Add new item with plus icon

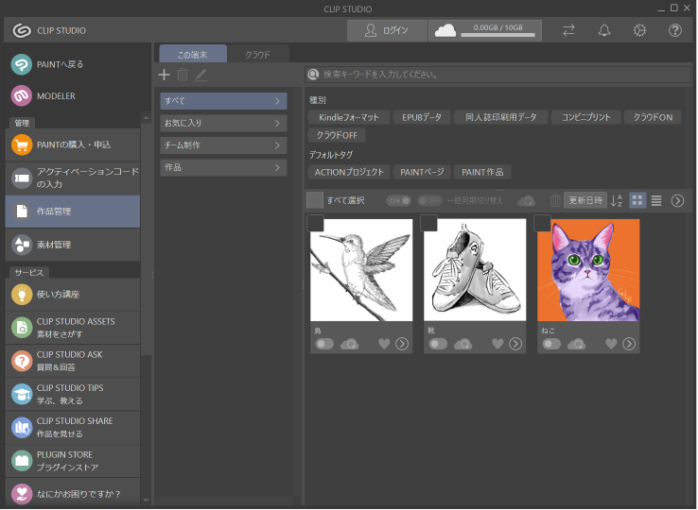pyautogui.click(x=164, y=75)
